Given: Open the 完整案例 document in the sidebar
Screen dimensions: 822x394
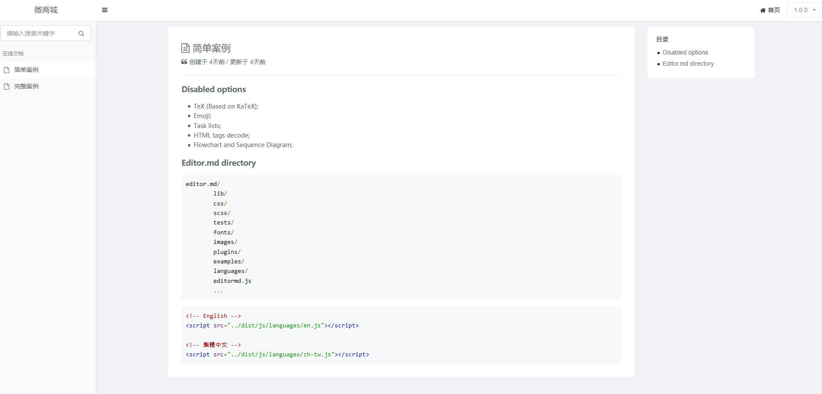Looking at the screenshot, I should [x=48, y=86].
